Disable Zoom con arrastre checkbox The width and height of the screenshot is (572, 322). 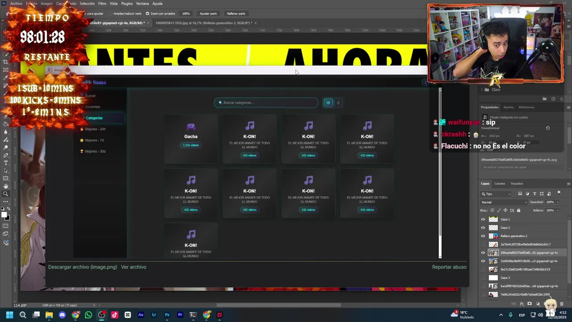tap(147, 13)
